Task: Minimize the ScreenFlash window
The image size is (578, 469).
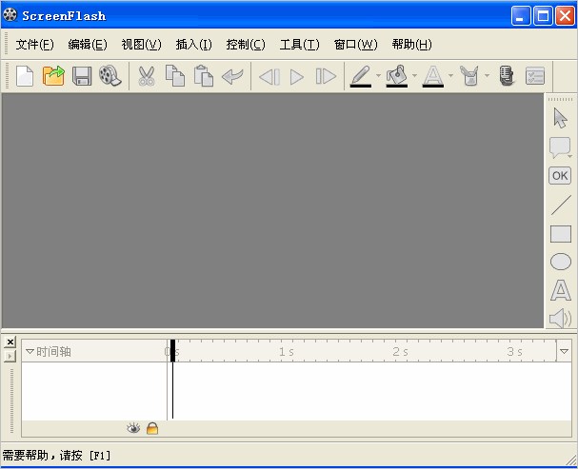Action: [521, 16]
